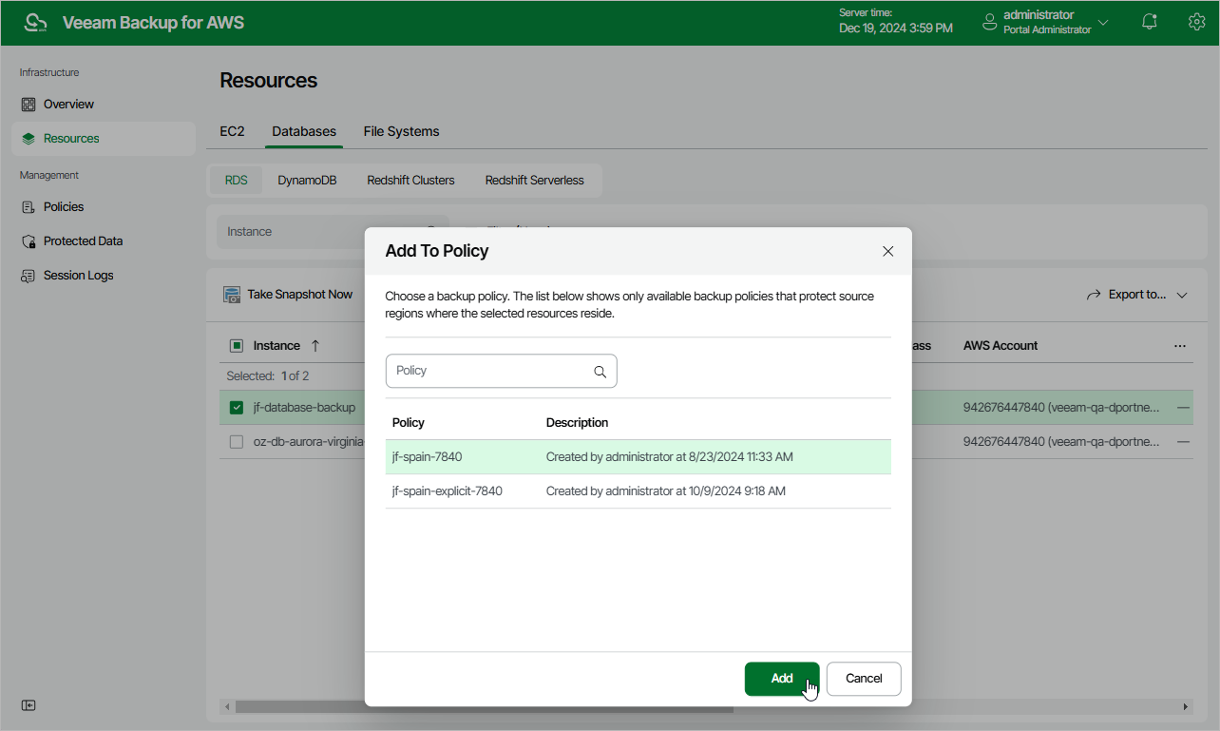Click the Cancel button

[x=864, y=679]
